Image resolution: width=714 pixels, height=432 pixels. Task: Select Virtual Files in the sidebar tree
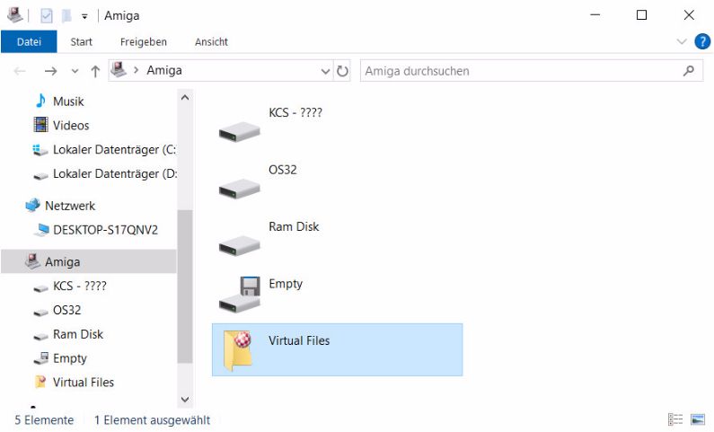pyautogui.click(x=84, y=383)
